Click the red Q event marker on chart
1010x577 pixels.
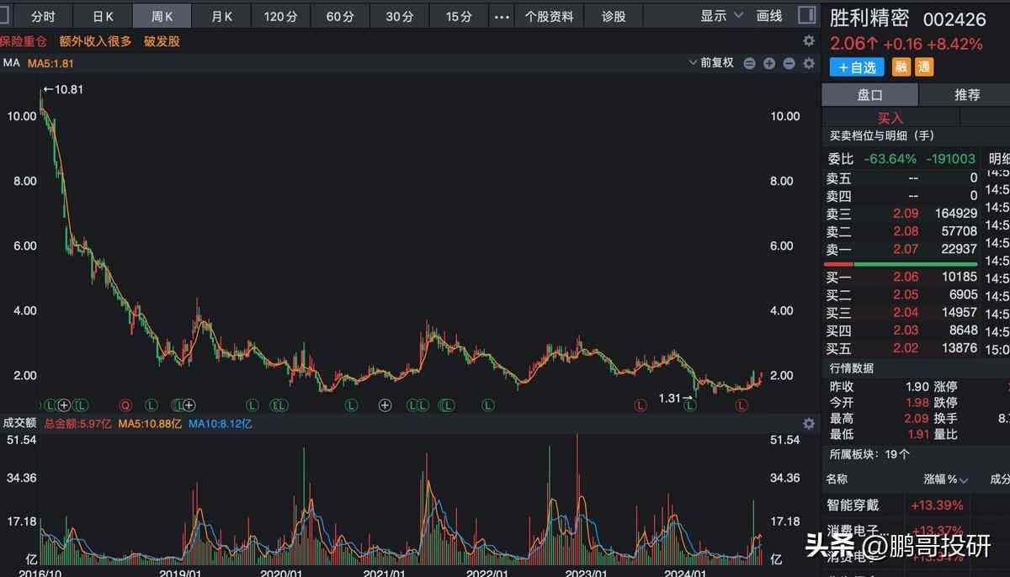125,405
